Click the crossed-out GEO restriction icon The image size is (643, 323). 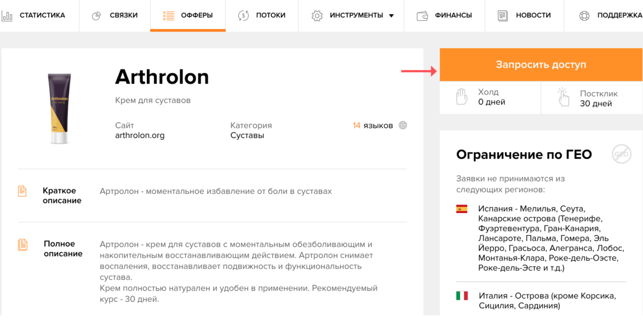pos(621,154)
